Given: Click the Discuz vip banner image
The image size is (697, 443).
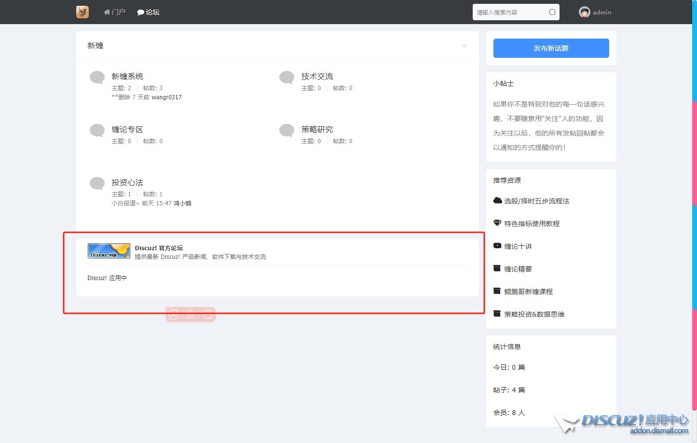Looking at the screenshot, I should (x=109, y=251).
